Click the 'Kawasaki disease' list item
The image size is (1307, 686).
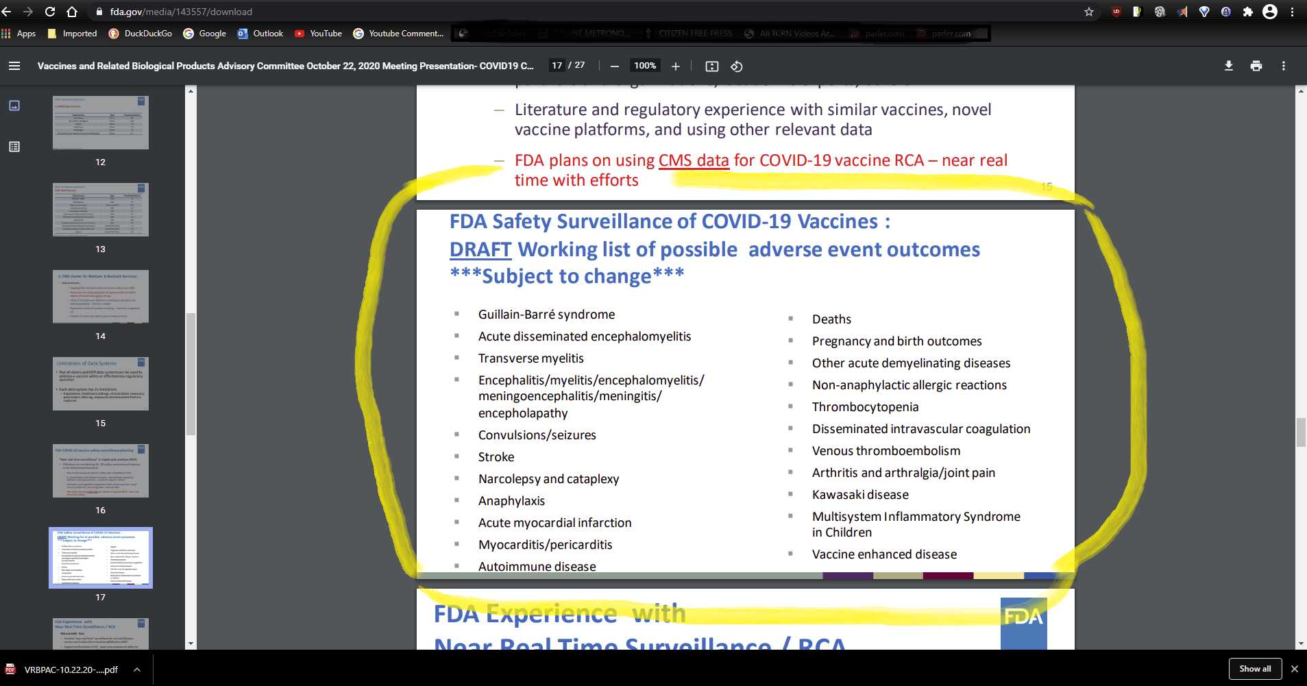(x=860, y=495)
